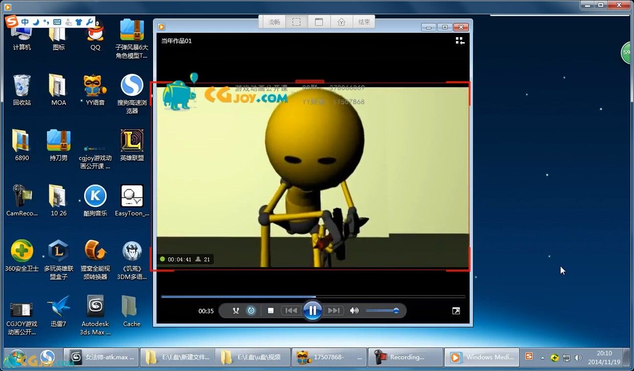Open the Sogou skin shirt icon

tap(79, 22)
